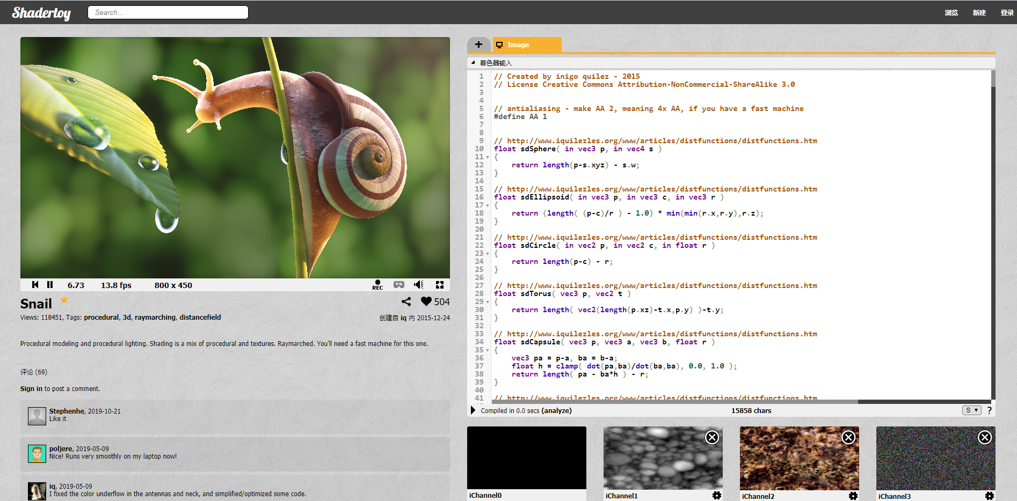
Task: Click the star next to Snail title
Action: point(64,300)
